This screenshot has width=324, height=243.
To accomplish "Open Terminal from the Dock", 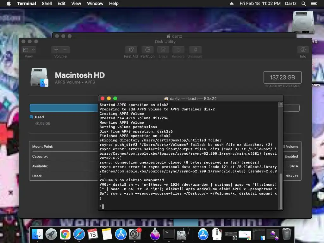I will coord(169,234).
